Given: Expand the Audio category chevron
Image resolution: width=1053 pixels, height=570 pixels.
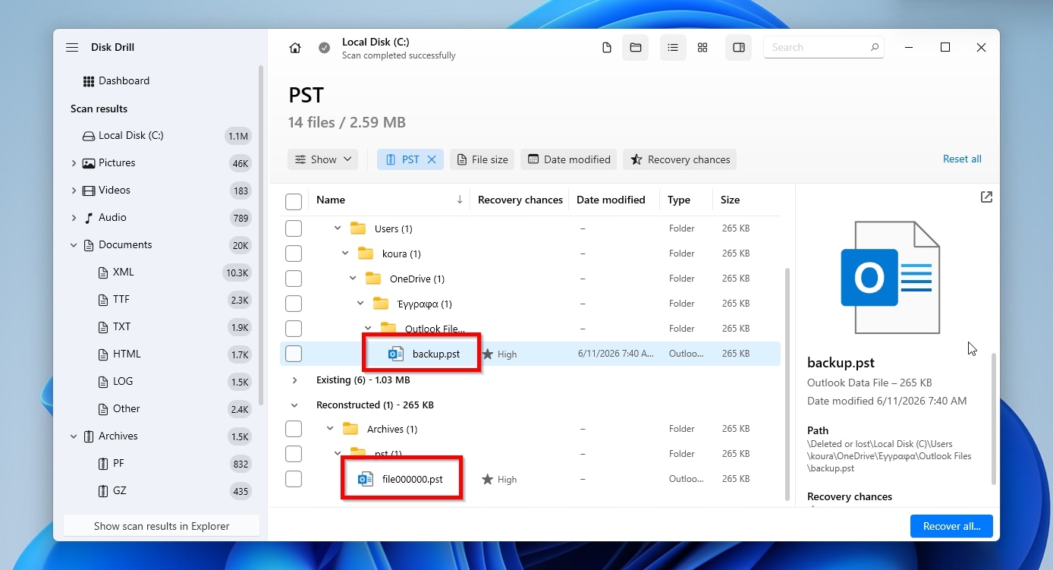Looking at the screenshot, I should (x=74, y=218).
